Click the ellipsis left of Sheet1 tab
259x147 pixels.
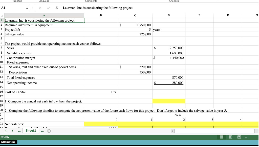pyautogui.click(x=19, y=131)
